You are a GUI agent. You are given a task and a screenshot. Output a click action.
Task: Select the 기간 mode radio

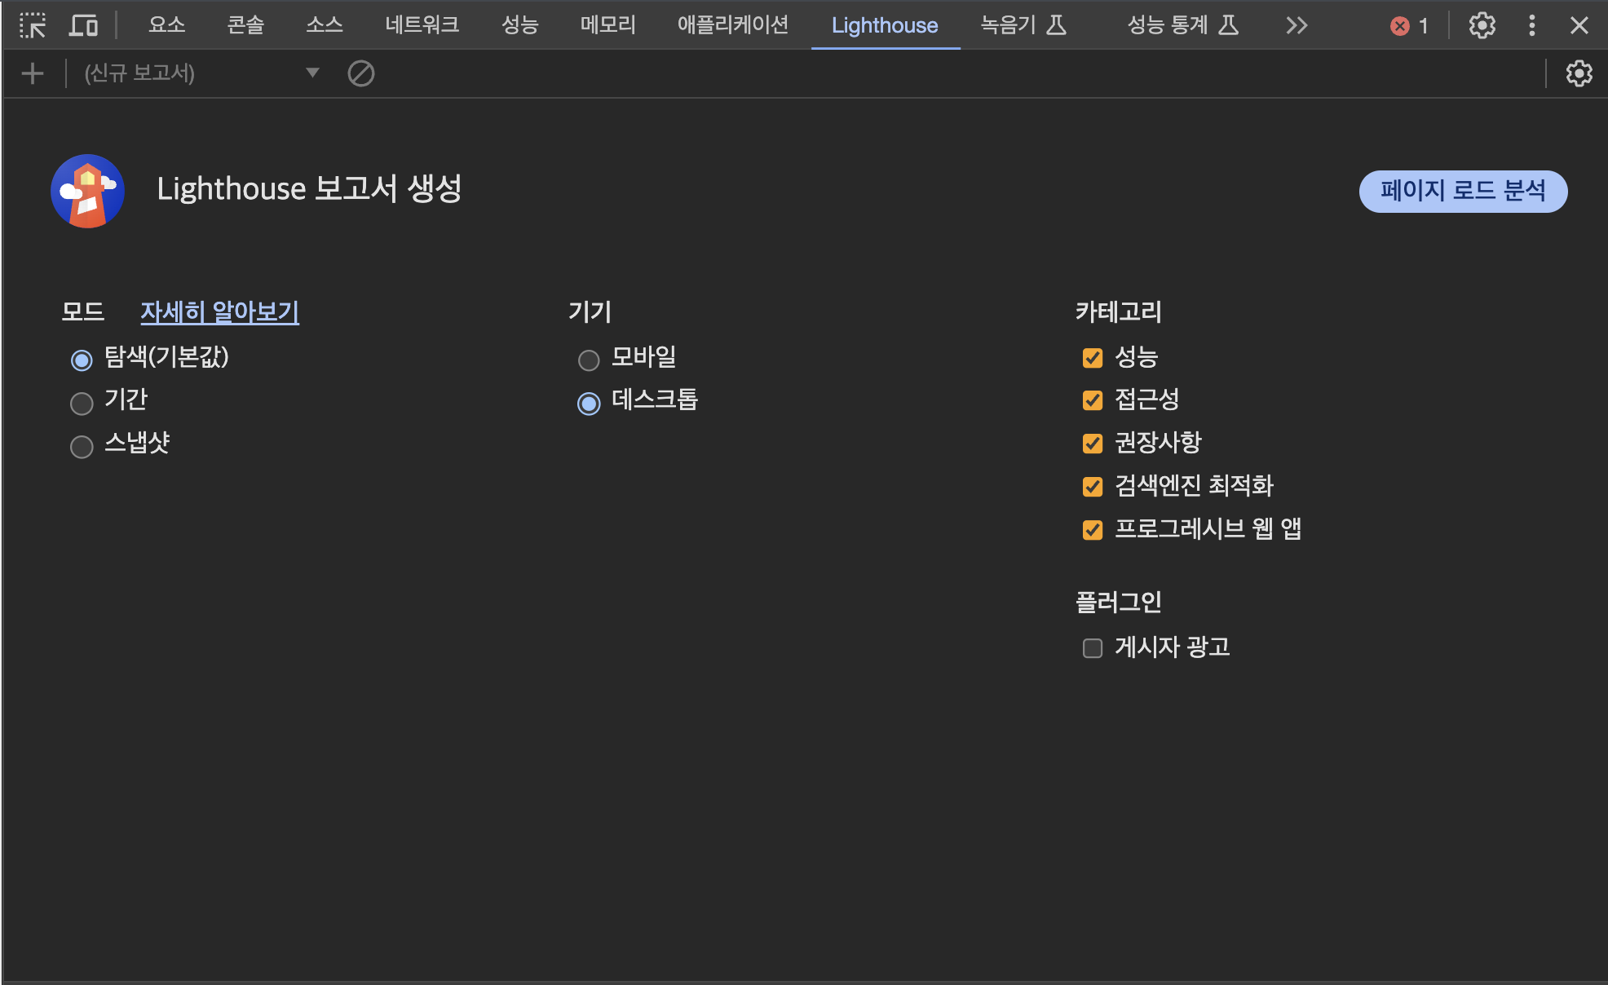(x=82, y=403)
